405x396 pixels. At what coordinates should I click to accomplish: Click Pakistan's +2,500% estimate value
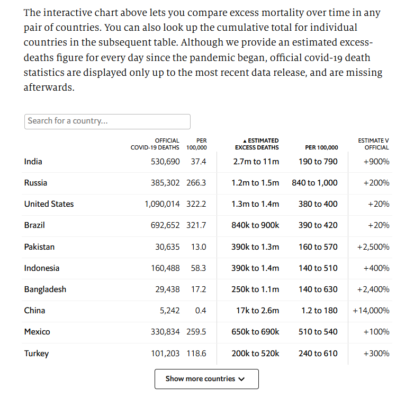[373, 247]
